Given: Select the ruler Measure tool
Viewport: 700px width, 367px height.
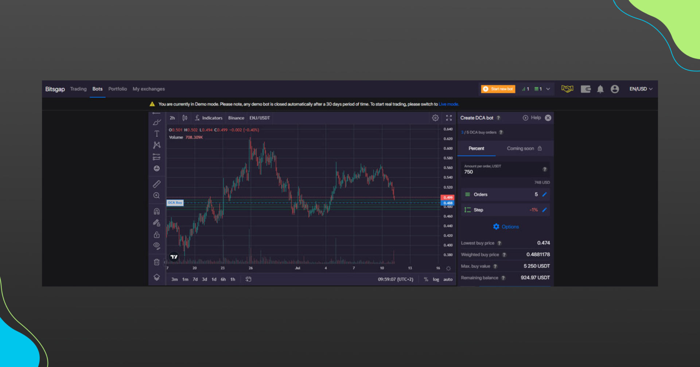Looking at the screenshot, I should point(157,184).
